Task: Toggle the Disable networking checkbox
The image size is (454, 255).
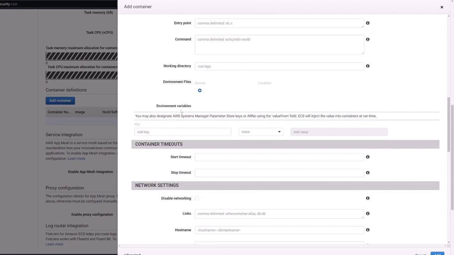Action: [x=197, y=198]
